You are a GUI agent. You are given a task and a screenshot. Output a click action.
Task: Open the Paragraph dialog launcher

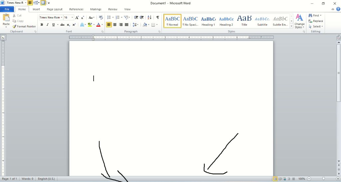(159, 32)
